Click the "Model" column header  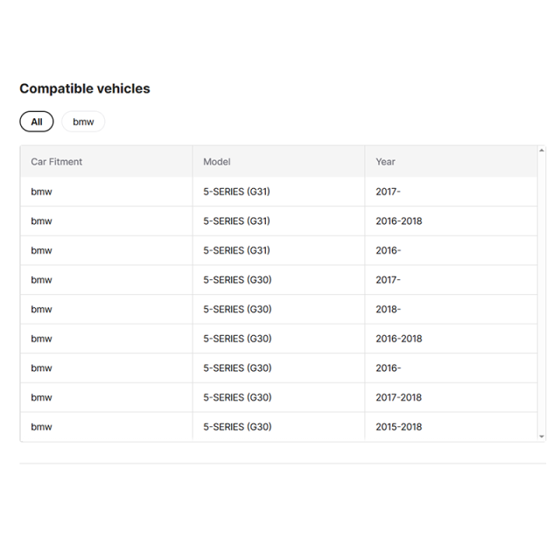point(217,162)
